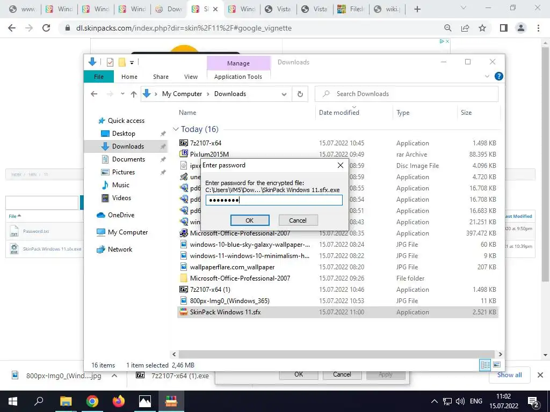
Task: Select Downloads in navigation pane
Action: click(128, 146)
